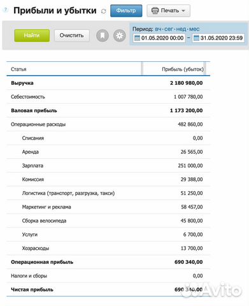
Task: Click the household expenses value 13 700,00
Action: pyautogui.click(x=192, y=249)
